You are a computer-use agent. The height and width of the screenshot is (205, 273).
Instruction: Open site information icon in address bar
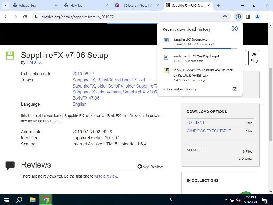click(x=36, y=17)
